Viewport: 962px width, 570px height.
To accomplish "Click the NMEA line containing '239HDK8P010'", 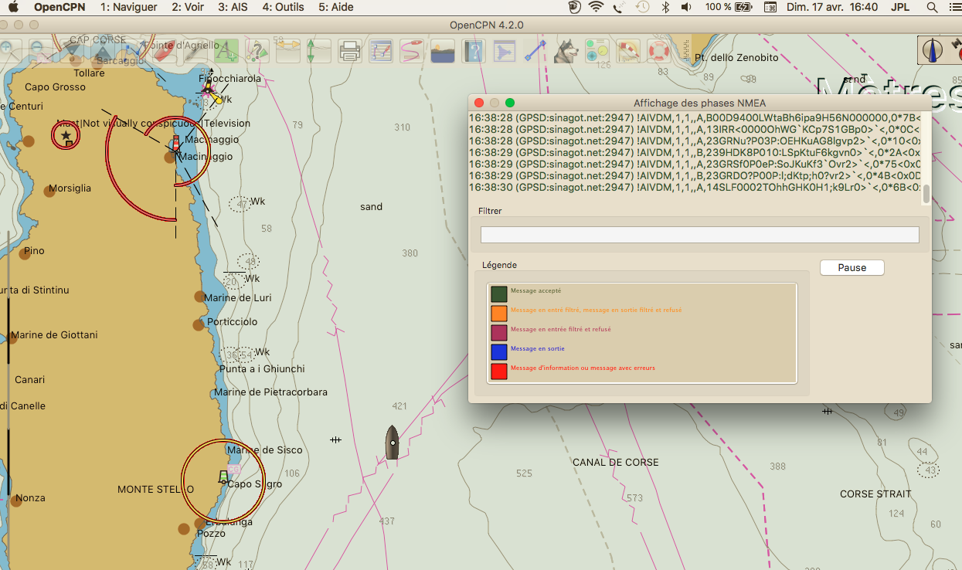I will pyautogui.click(x=695, y=153).
